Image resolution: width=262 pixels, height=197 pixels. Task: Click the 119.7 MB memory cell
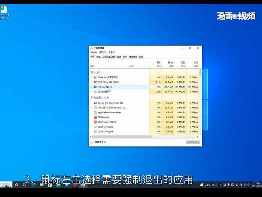(168, 87)
